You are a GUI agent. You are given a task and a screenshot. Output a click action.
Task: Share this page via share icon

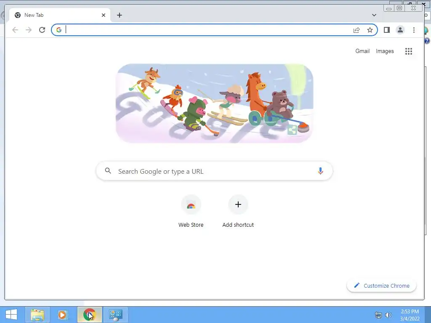pos(357,30)
